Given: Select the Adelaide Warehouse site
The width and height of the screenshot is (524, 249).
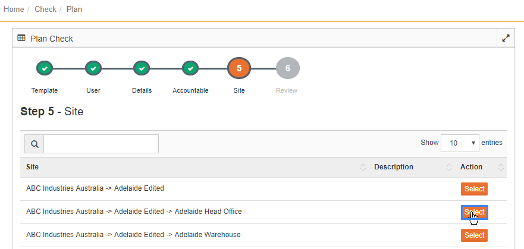Looking at the screenshot, I should [x=474, y=235].
